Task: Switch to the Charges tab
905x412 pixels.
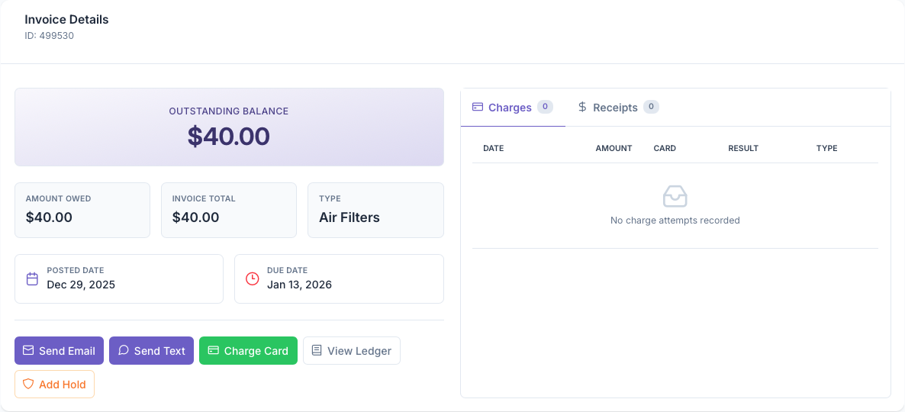Action: [510, 108]
